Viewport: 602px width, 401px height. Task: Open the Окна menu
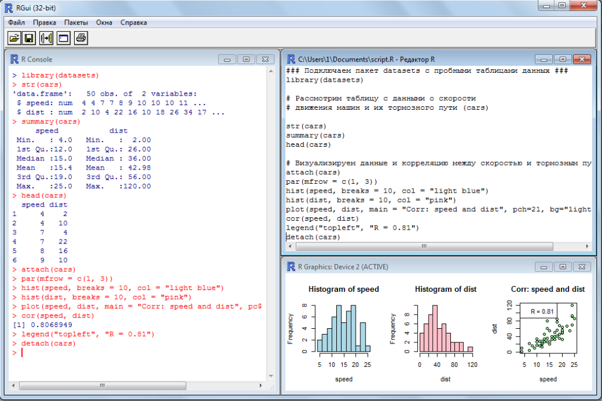pos(104,22)
